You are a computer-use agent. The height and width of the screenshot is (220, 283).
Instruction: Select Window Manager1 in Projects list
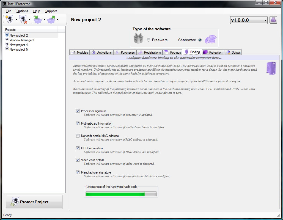22,40
